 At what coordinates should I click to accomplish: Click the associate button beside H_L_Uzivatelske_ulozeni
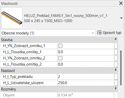pyautogui.click(x=116, y=83)
